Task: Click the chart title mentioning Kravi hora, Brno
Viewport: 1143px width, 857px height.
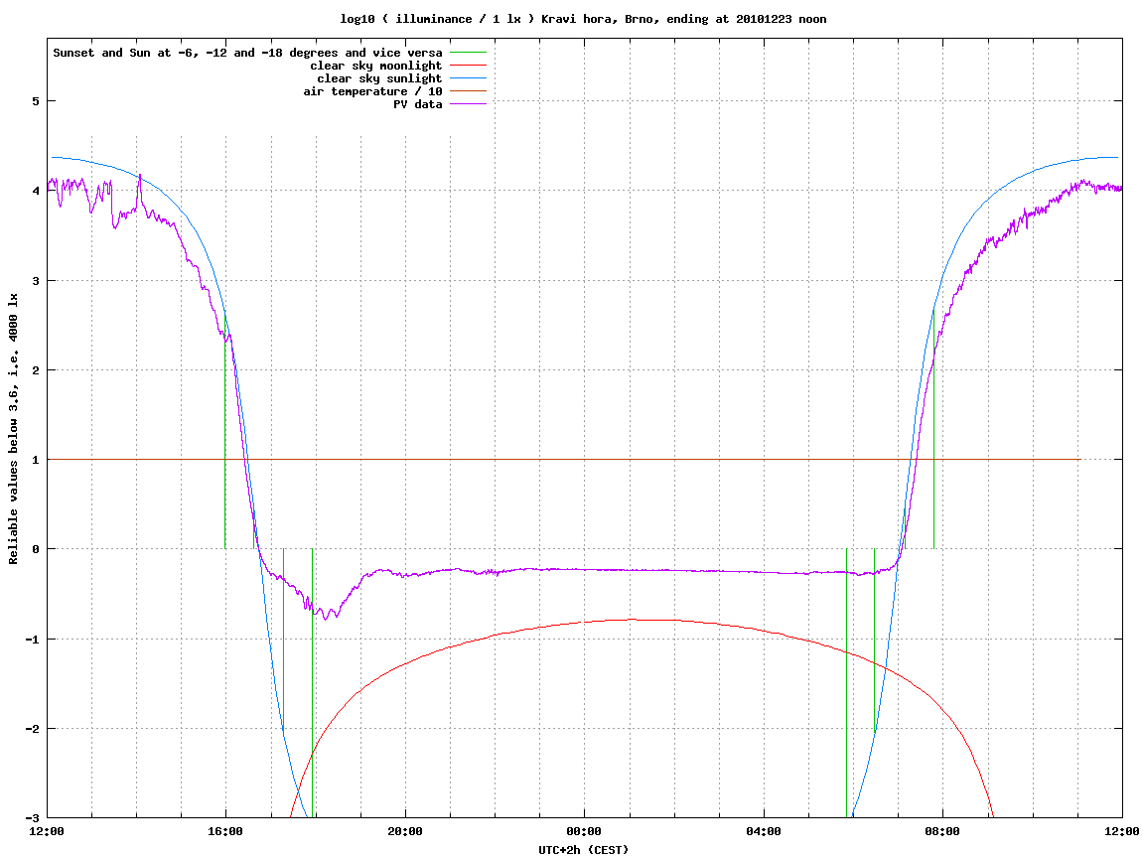Action: pos(583,19)
